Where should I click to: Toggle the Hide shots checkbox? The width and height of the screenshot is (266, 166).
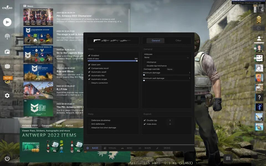(x=145, y=124)
